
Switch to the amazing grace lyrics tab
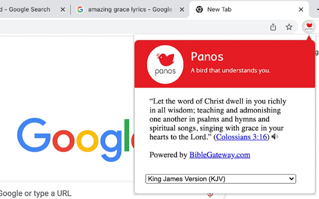128,9
